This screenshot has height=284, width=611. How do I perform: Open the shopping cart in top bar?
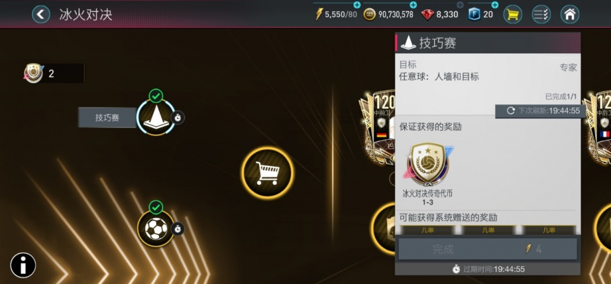pyautogui.click(x=512, y=15)
